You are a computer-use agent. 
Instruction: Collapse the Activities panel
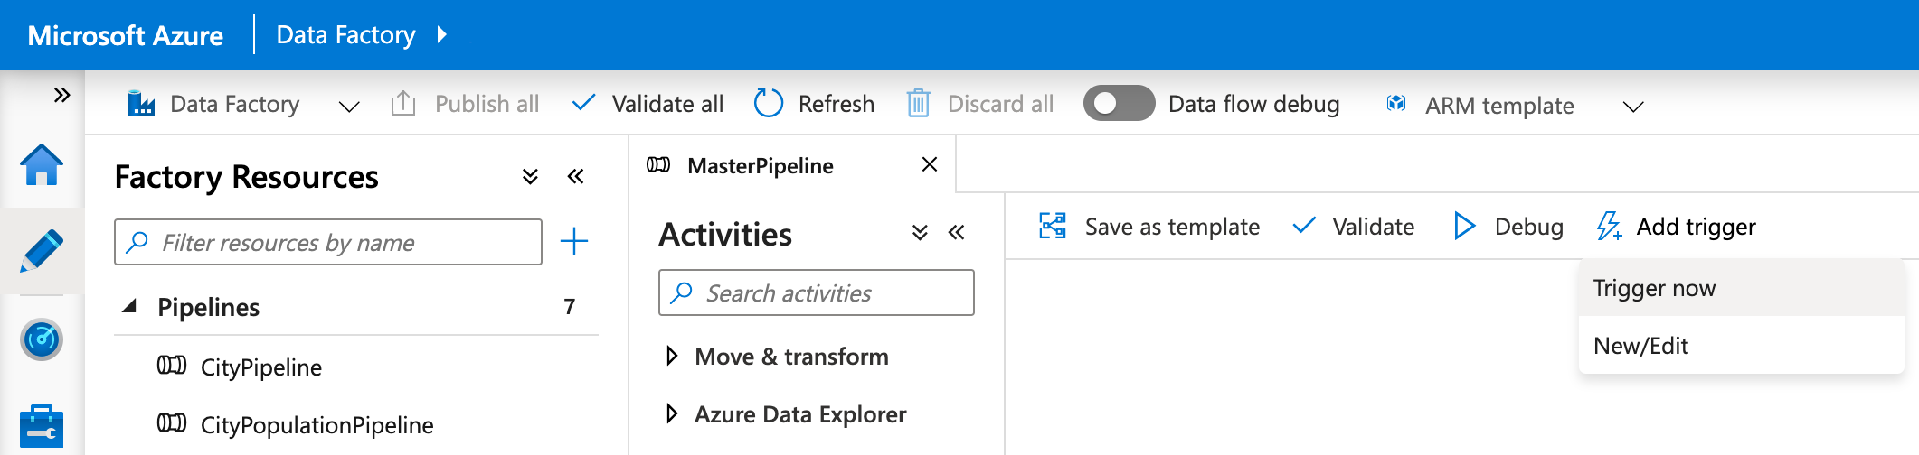tap(956, 233)
